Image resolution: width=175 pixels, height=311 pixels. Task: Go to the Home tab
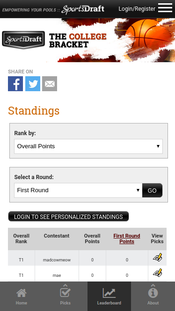click(x=22, y=297)
